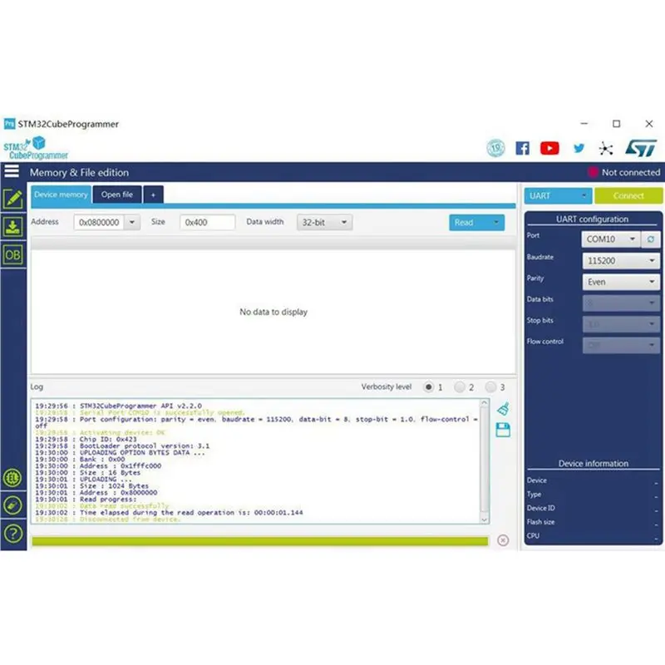
Task: Open the disabled Data bits dropdown
Action: pyautogui.click(x=621, y=303)
